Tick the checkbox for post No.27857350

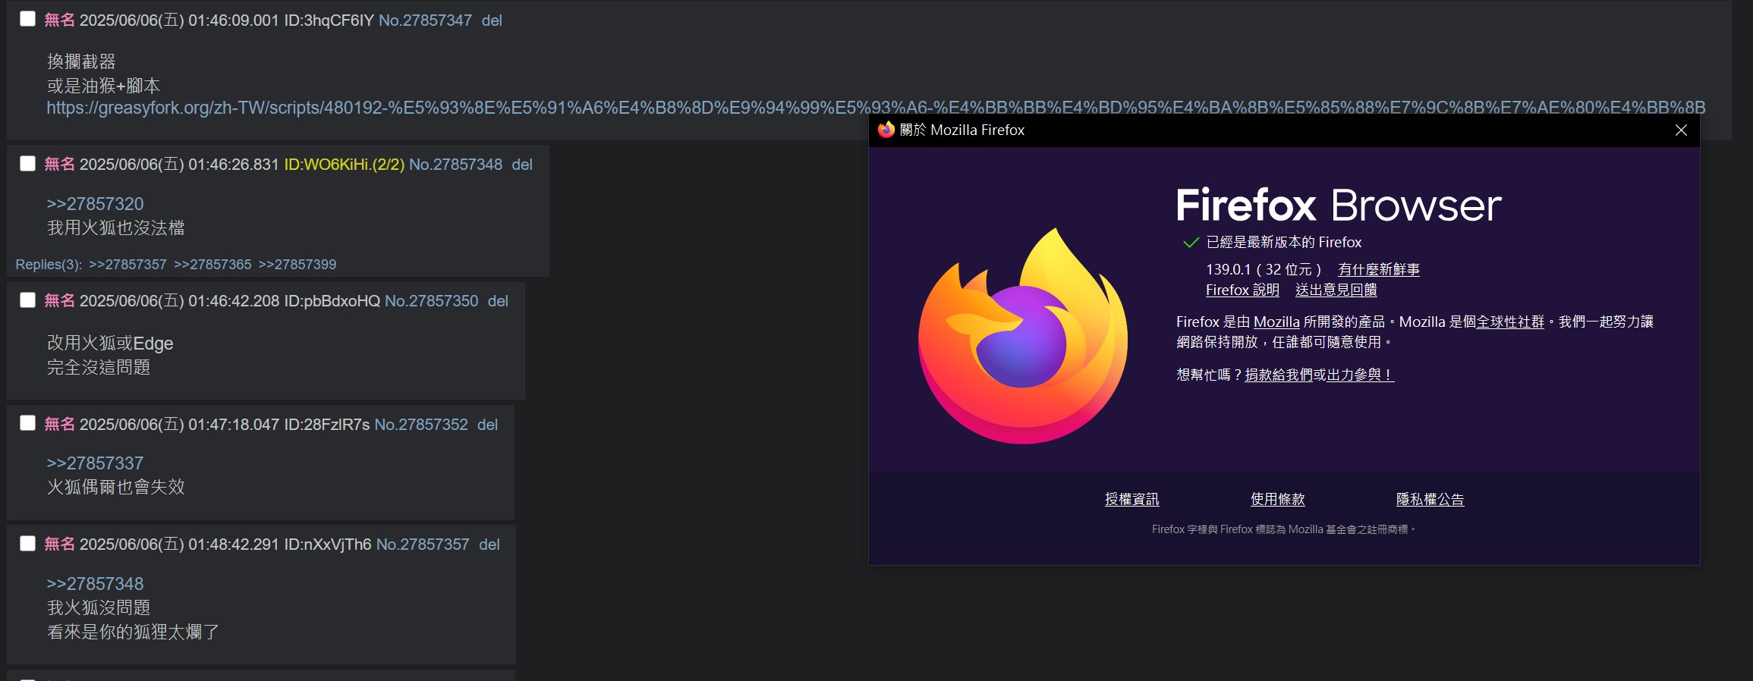click(x=27, y=300)
